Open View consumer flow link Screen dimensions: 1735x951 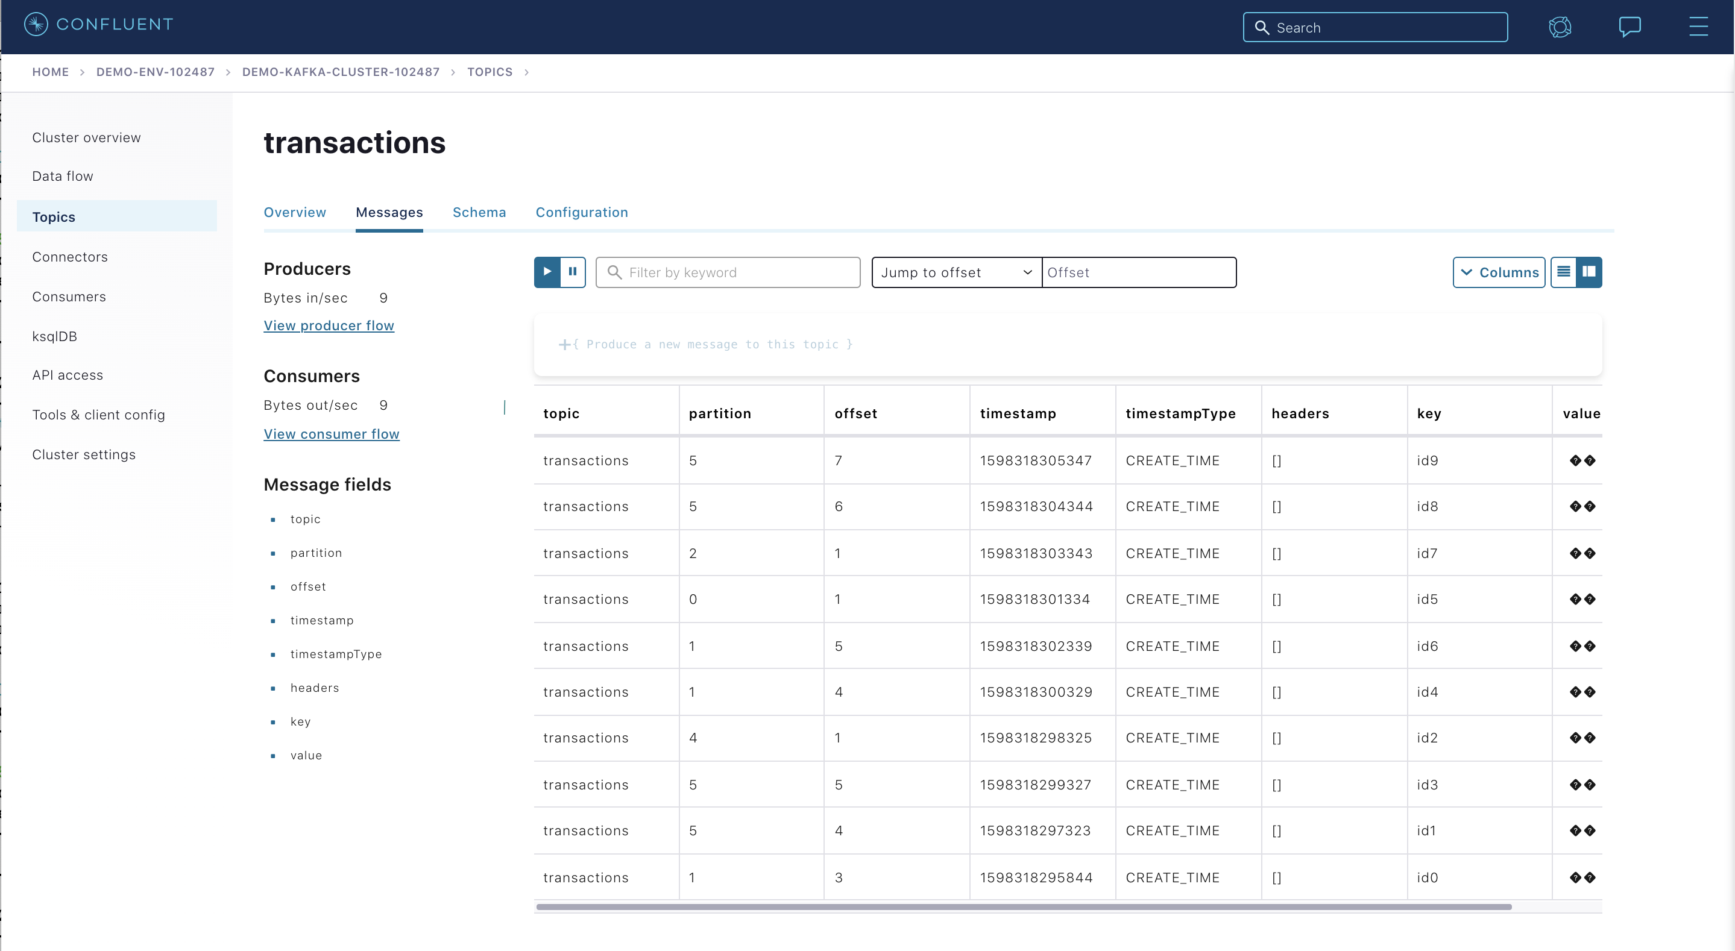click(332, 434)
